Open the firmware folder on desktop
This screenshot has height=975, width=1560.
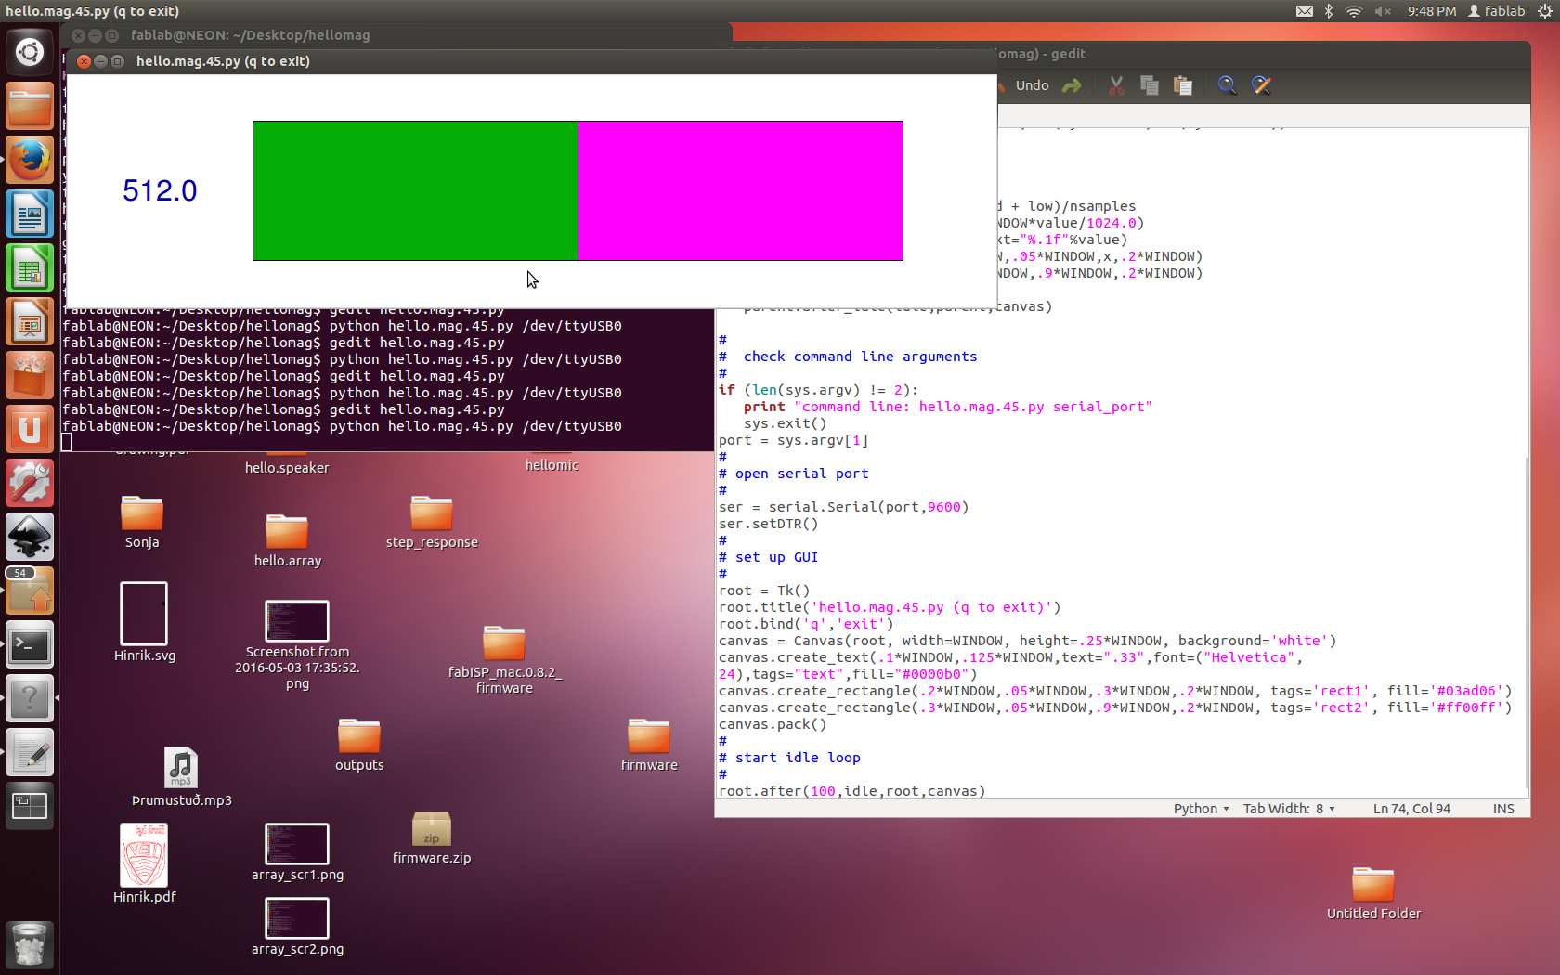(x=649, y=746)
